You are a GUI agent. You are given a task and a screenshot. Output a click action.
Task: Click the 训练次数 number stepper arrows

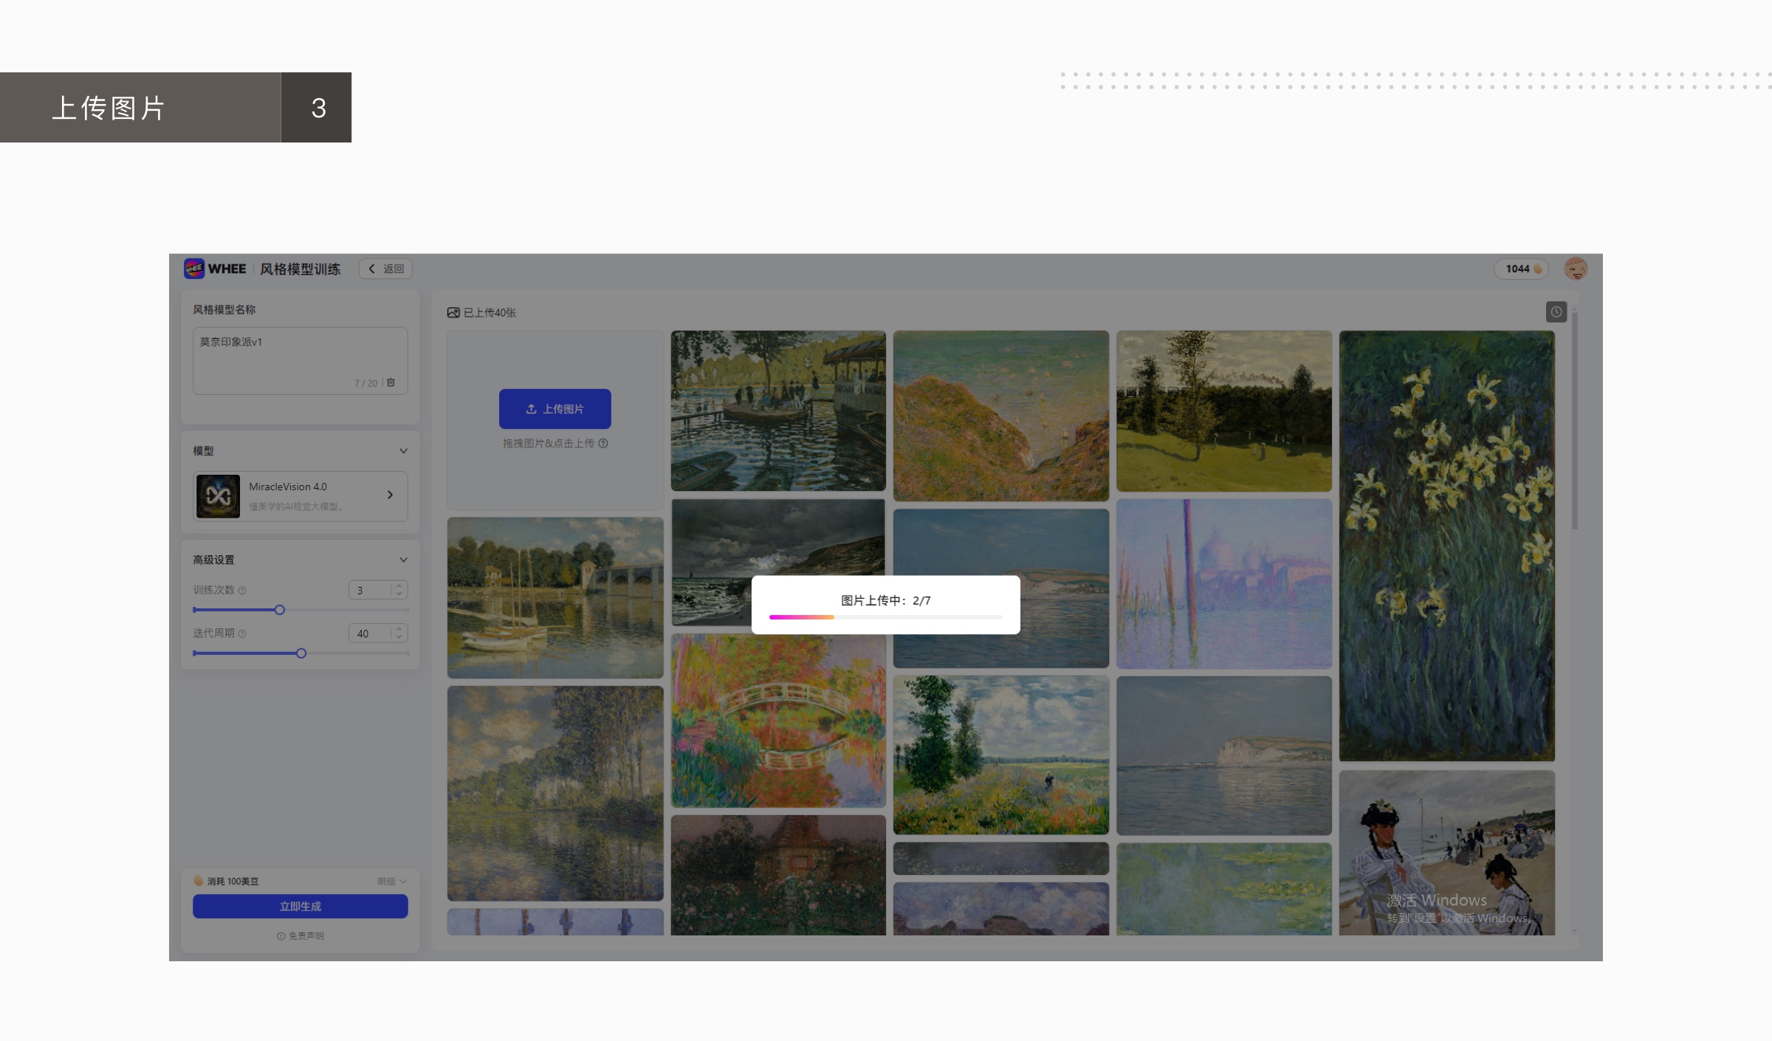pos(399,590)
